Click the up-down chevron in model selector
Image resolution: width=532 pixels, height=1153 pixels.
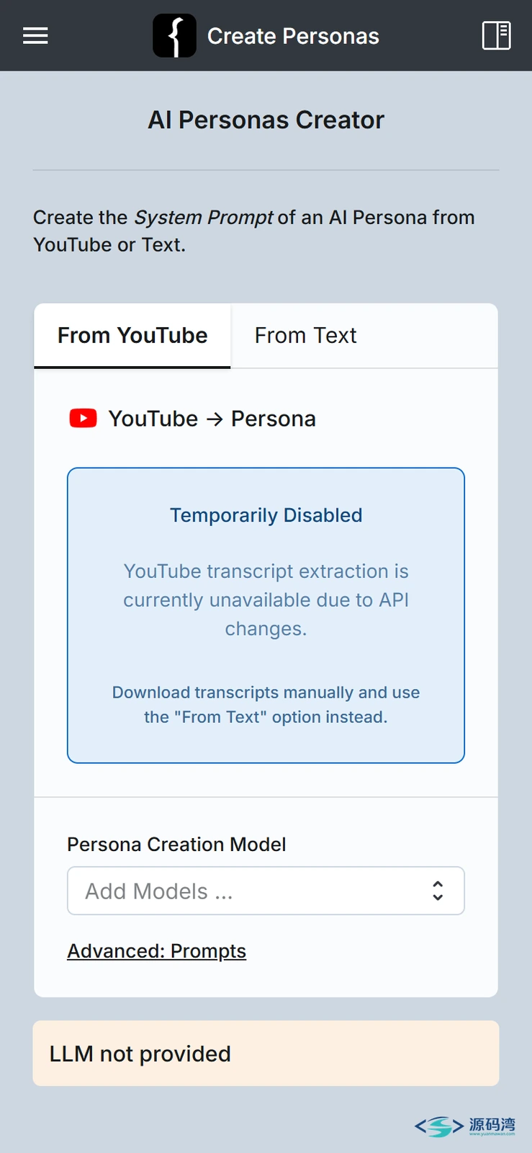click(438, 891)
